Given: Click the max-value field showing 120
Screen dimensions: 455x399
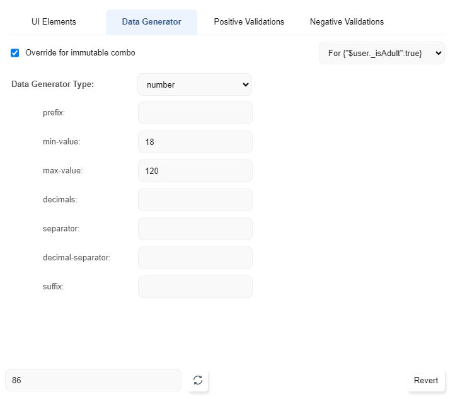Looking at the screenshot, I should point(195,171).
